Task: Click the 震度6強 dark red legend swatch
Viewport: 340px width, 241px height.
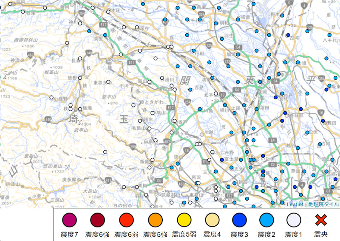Action: click(x=98, y=220)
